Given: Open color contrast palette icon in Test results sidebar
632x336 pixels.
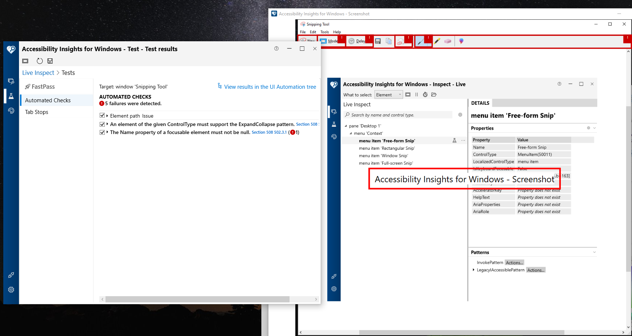Looking at the screenshot, I should pos(11,111).
